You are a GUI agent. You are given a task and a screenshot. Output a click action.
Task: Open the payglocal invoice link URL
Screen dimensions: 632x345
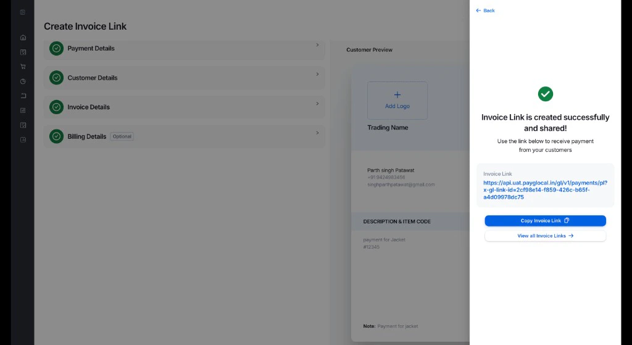[x=545, y=190]
